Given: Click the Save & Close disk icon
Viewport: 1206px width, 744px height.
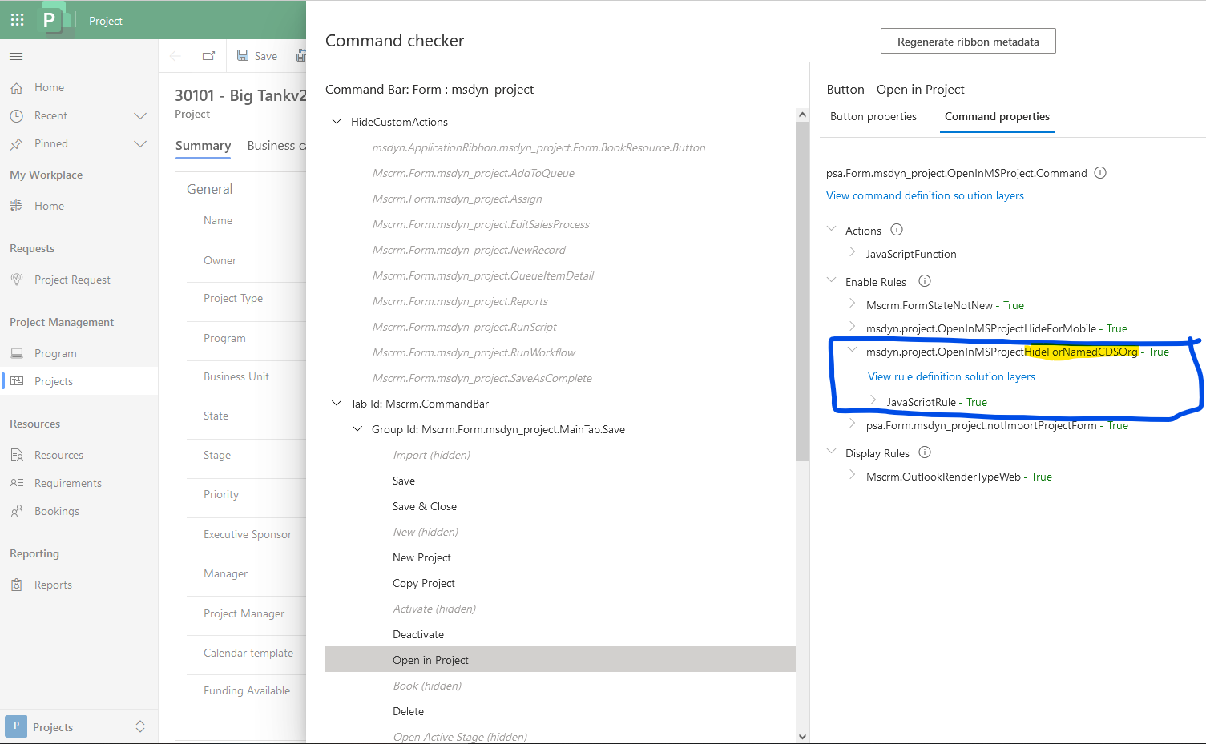Looking at the screenshot, I should click(301, 55).
